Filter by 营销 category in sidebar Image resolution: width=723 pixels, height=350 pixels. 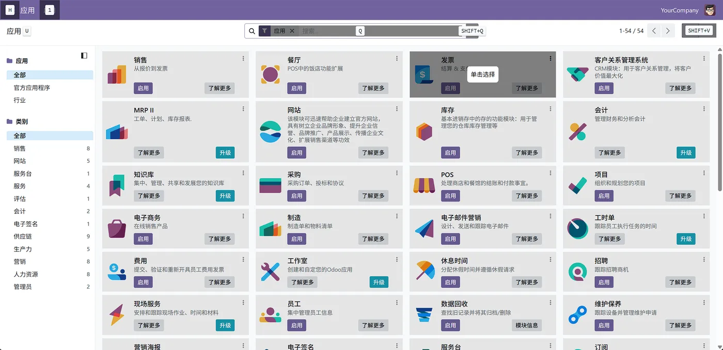[50, 261]
